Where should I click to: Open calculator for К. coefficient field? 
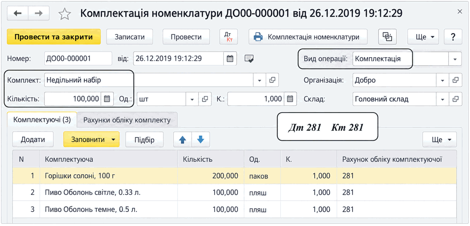point(290,99)
